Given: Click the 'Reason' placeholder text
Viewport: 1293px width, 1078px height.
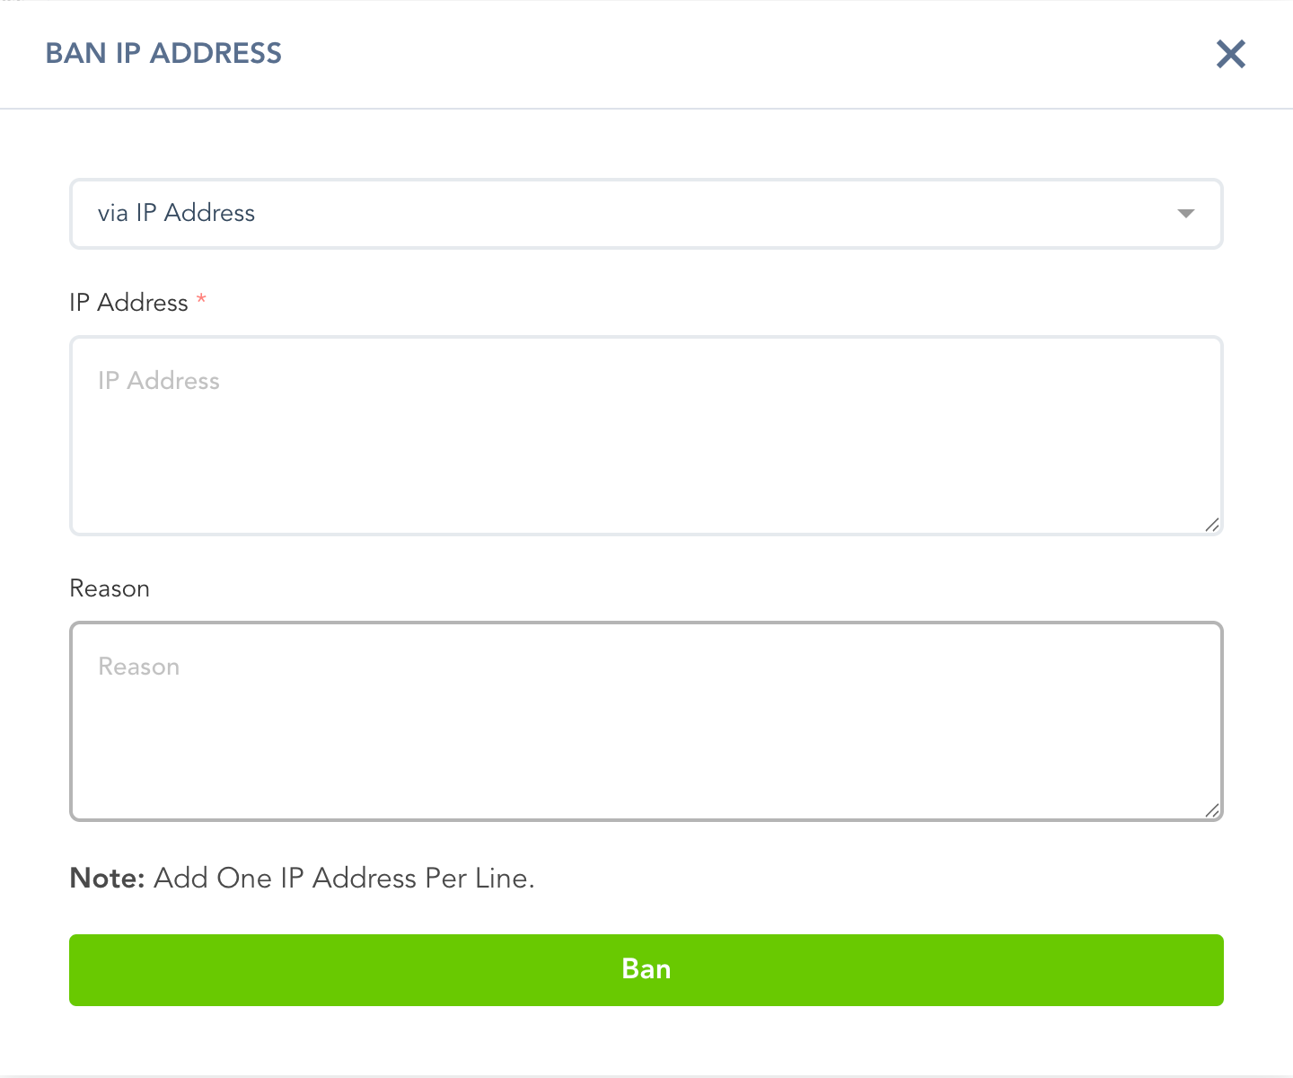Looking at the screenshot, I should point(139,667).
